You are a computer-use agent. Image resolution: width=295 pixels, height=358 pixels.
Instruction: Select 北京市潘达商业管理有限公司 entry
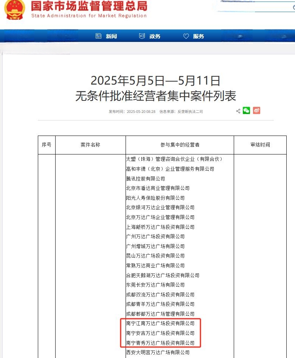coord(158,188)
